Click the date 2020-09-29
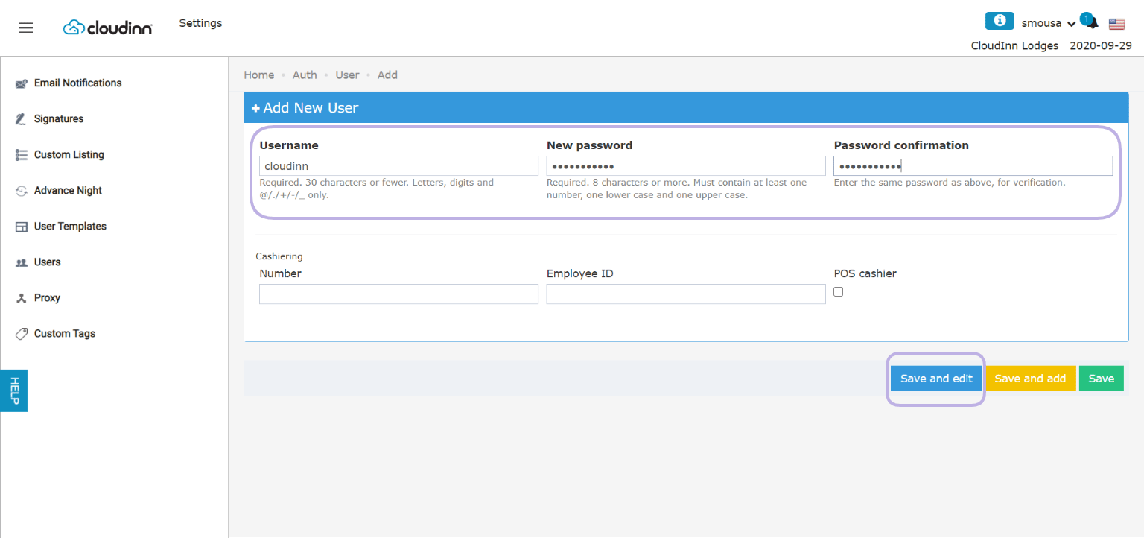1144x538 pixels. coord(1101,45)
